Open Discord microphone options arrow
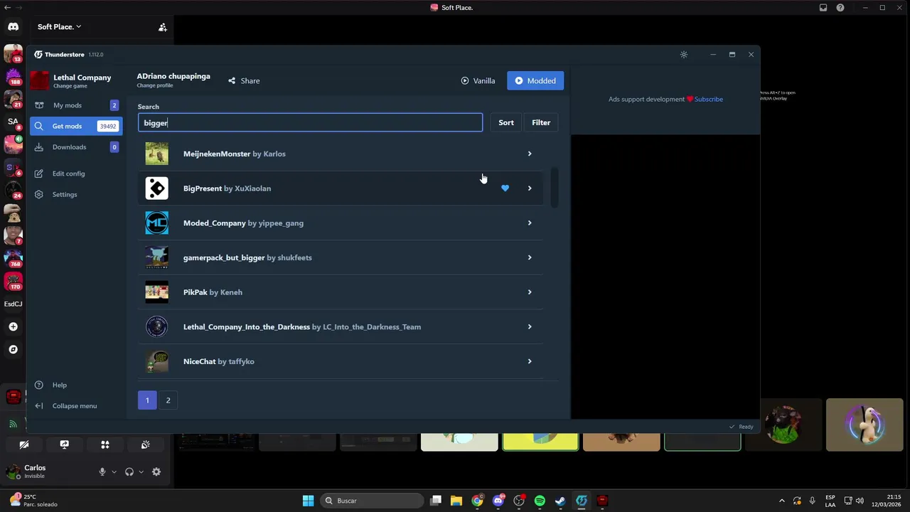This screenshot has width=910, height=512. (x=114, y=472)
